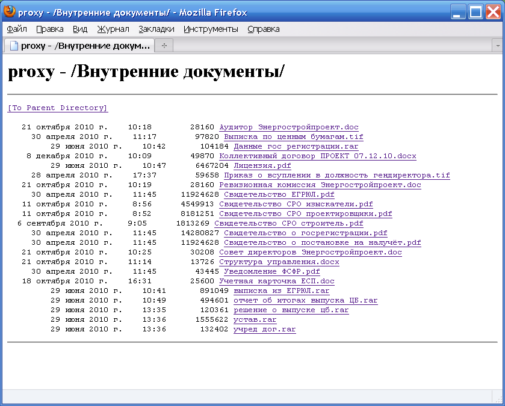Follow the [To Parent Directory] link
The width and height of the screenshot is (505, 406).
coord(58,108)
